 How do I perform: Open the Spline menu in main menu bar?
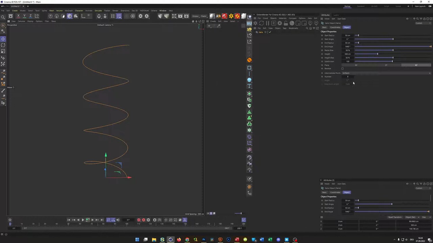[x=44, y=11]
